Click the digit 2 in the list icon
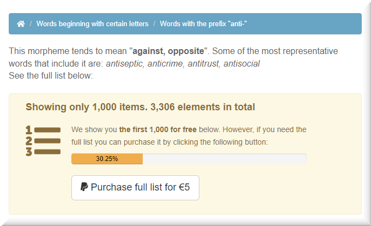 click(29, 141)
